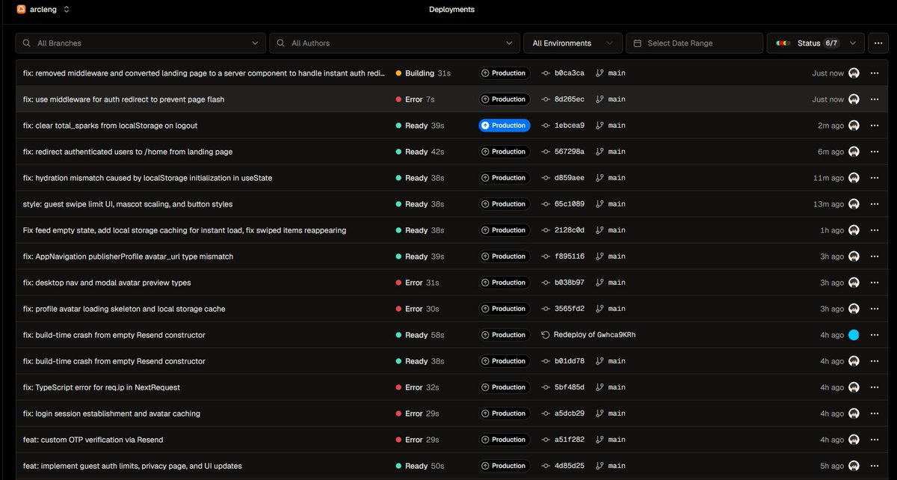
Task: Open row menu for Redeploy of Gwhca9KRh
Action: pos(875,335)
